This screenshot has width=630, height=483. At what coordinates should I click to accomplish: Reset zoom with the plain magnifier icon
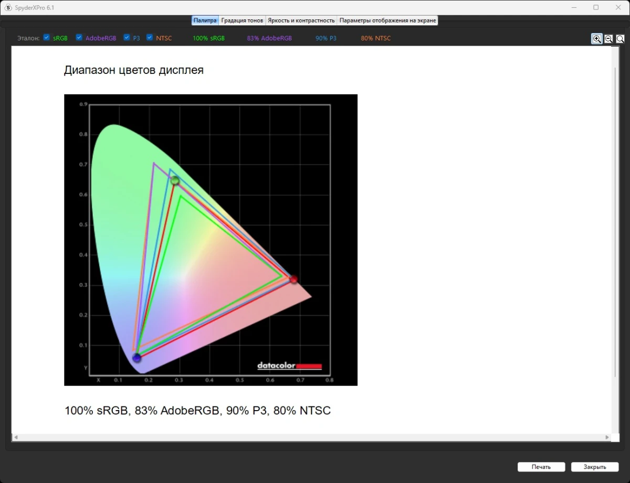pos(620,39)
